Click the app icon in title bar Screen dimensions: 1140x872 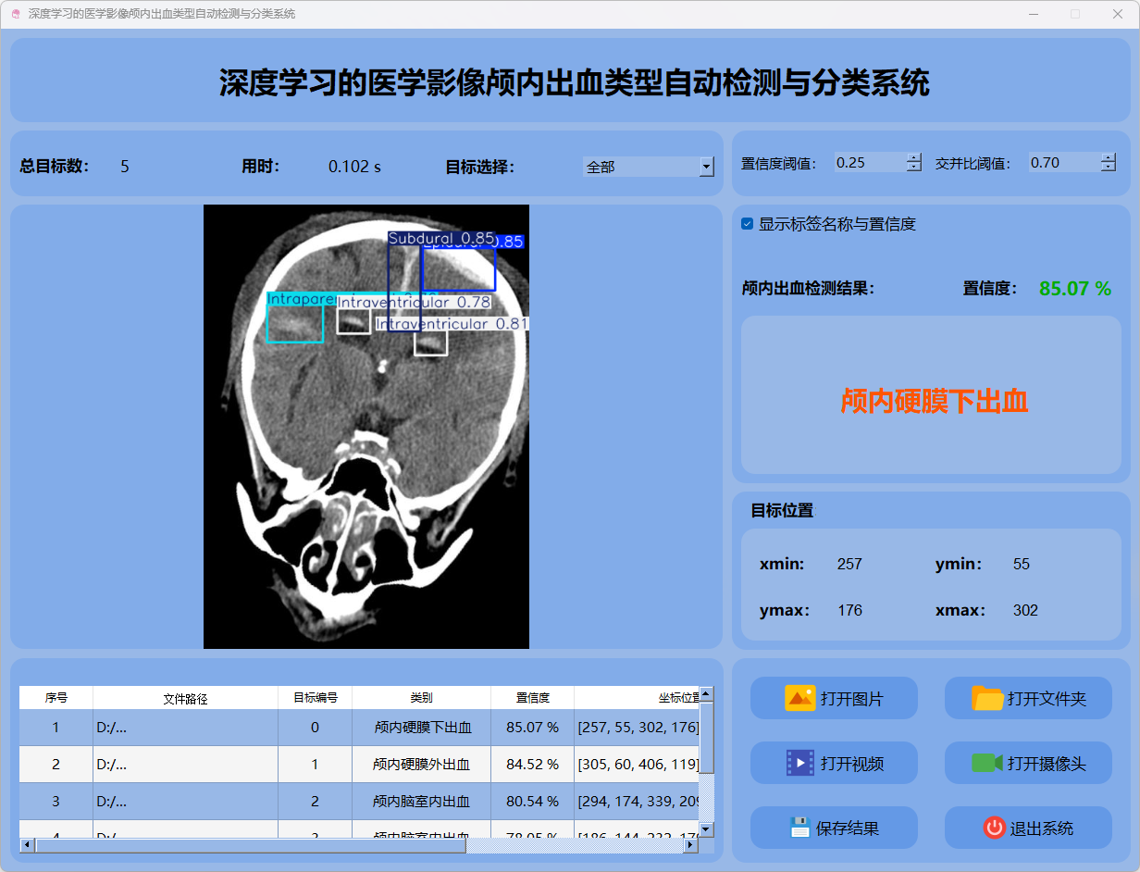[x=15, y=14]
